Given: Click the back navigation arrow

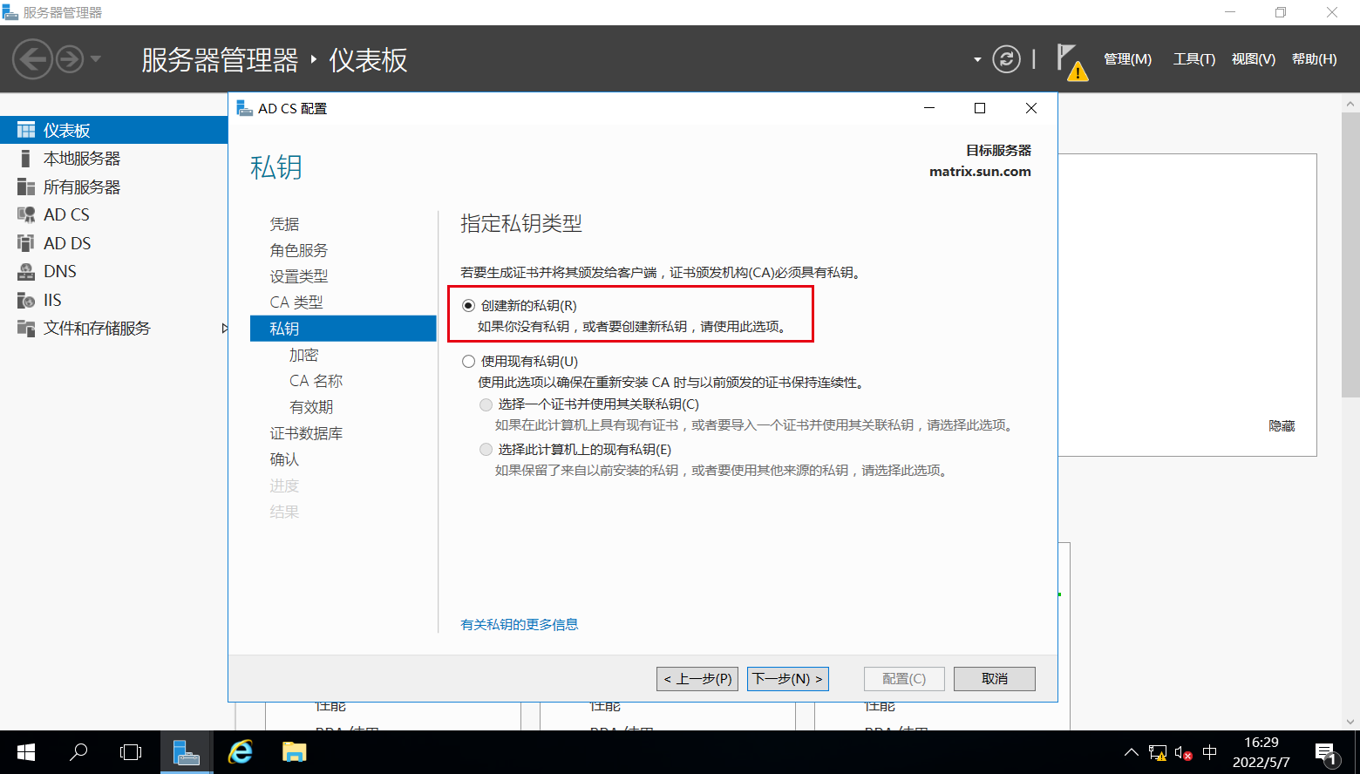Looking at the screenshot, I should click(32, 60).
